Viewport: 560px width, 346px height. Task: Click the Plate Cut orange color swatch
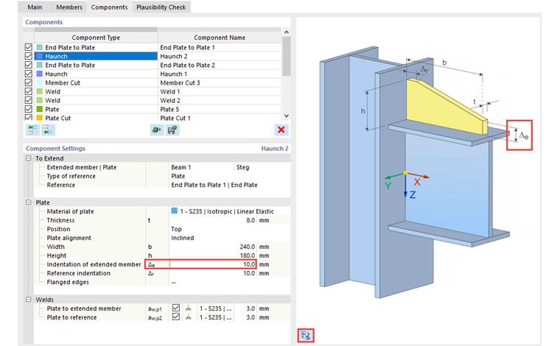coord(39,118)
